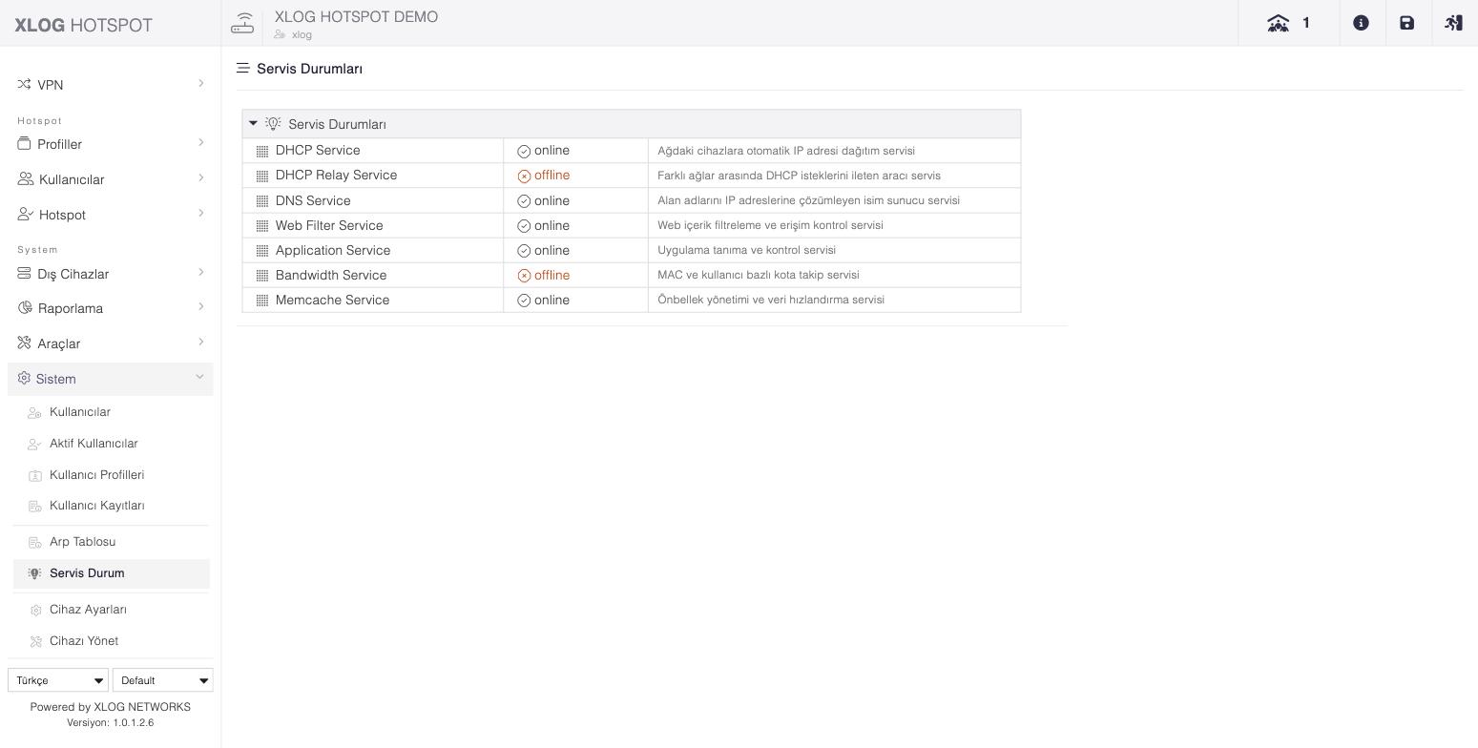Click the grid icon beside Bandwidth Service

(x=262, y=275)
